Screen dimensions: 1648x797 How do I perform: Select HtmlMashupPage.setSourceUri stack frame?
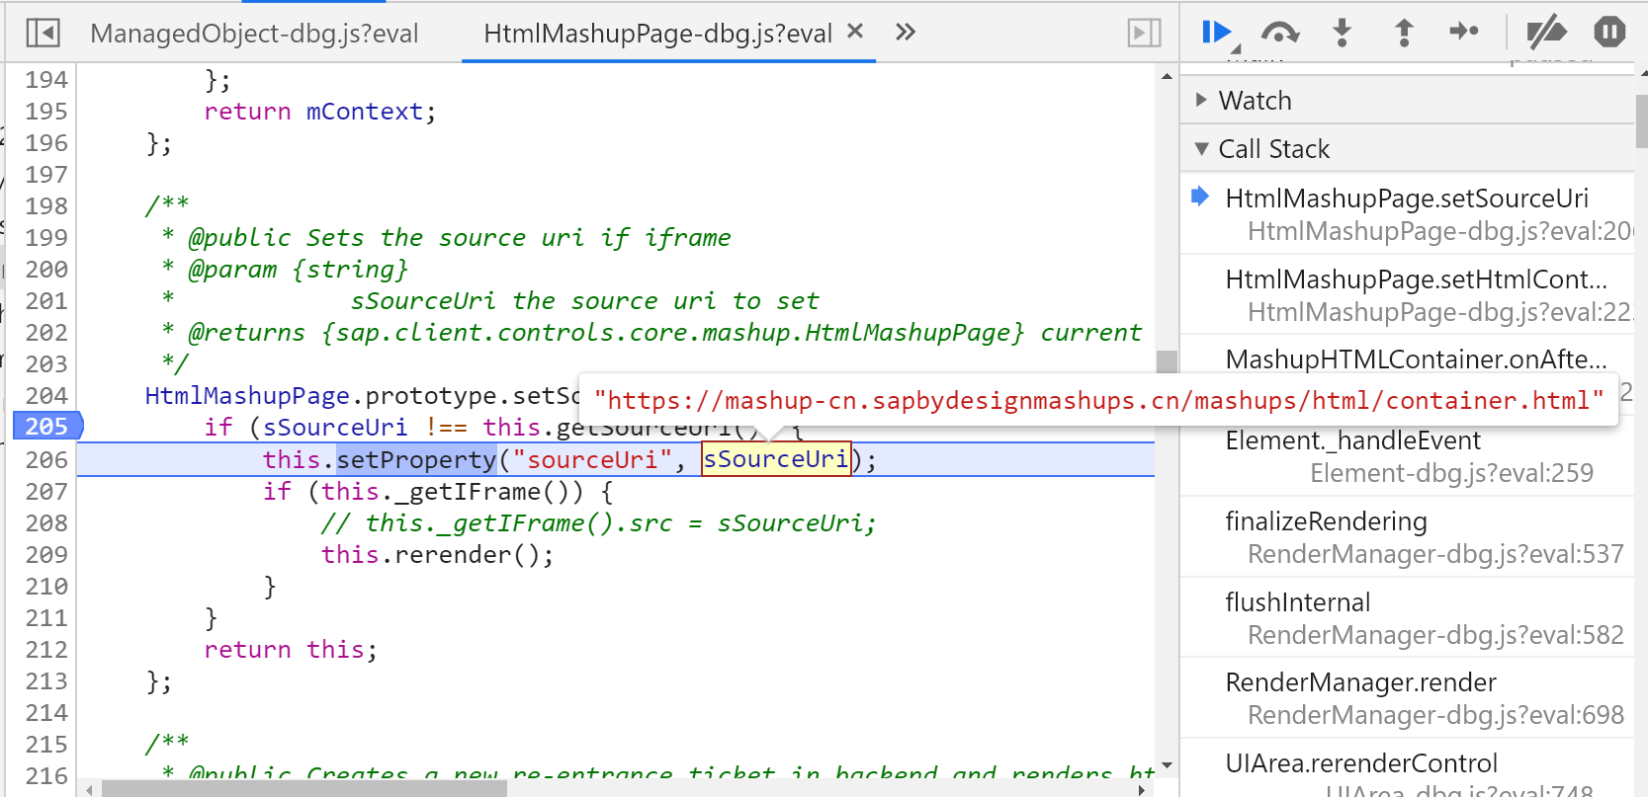1407,213
